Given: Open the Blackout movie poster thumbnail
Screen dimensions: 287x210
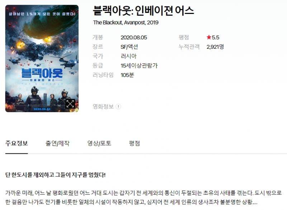Looking at the screenshot, I should click(42, 58).
